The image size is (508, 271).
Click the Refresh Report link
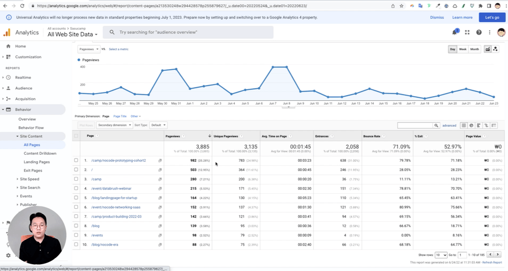point(492,263)
